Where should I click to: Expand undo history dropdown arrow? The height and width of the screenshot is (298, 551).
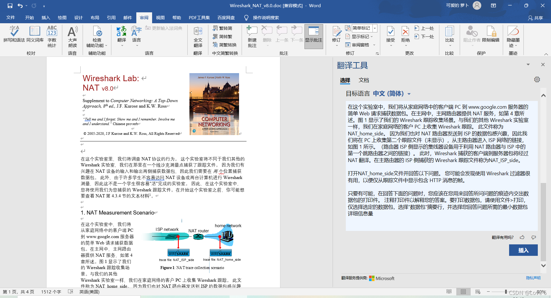26,6
